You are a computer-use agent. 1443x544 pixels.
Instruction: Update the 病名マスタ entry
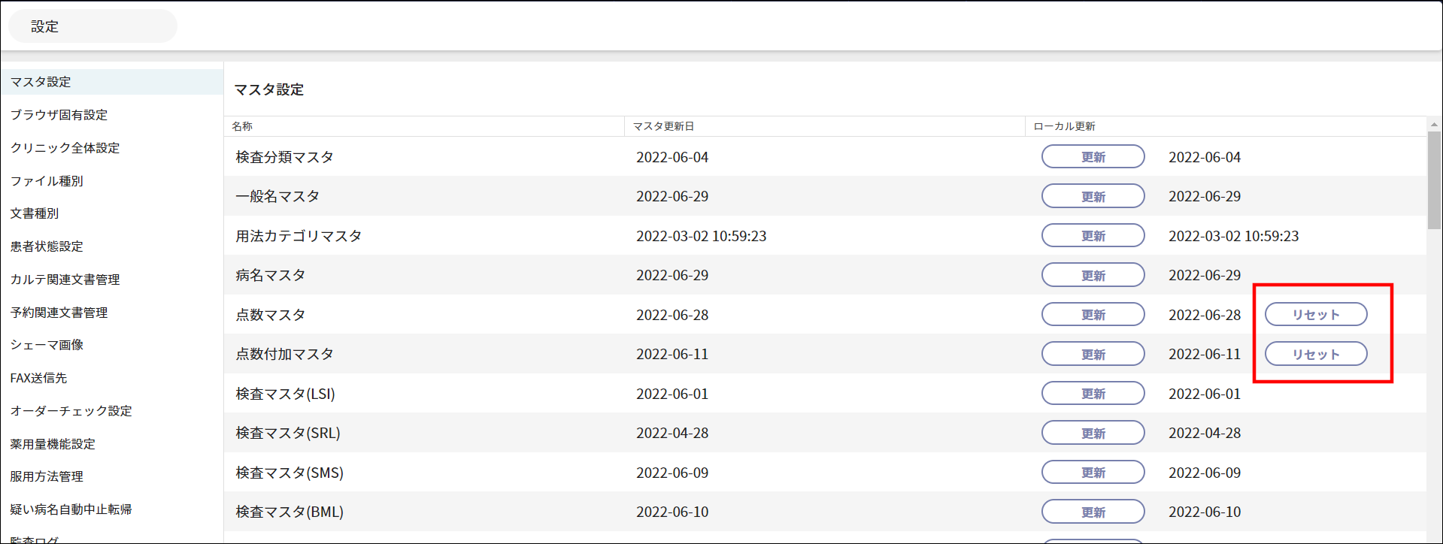coord(1093,275)
